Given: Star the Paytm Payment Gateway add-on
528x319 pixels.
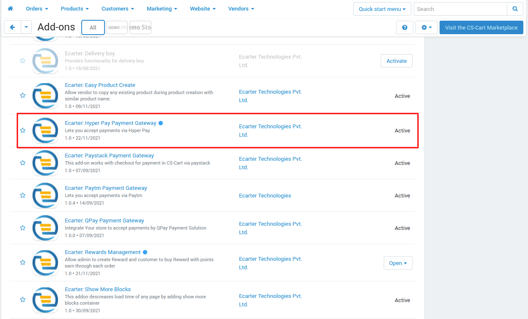Looking at the screenshot, I should tap(23, 195).
